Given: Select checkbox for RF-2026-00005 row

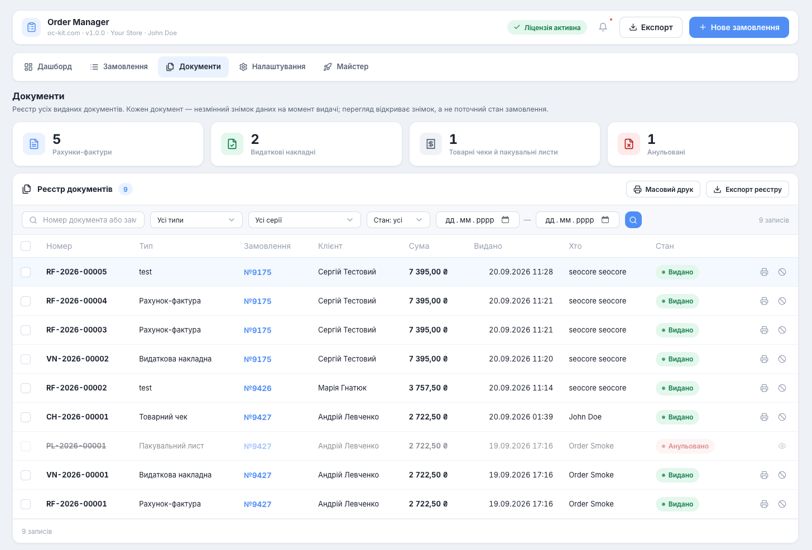Looking at the screenshot, I should (26, 272).
